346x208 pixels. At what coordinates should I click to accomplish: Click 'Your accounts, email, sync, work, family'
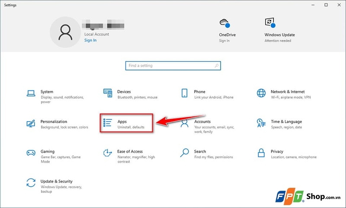214,129
